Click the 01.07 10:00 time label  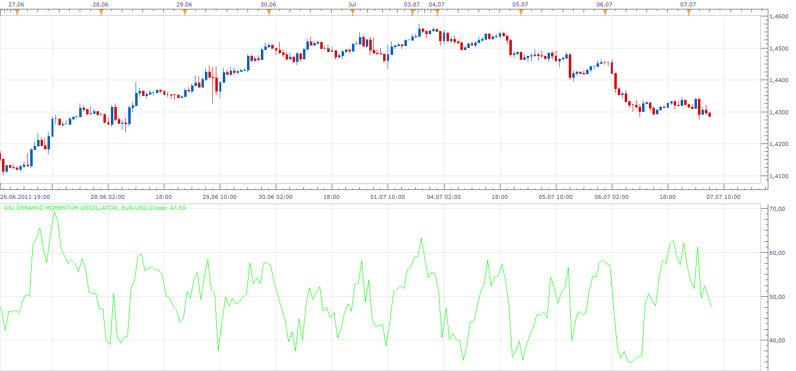point(388,197)
